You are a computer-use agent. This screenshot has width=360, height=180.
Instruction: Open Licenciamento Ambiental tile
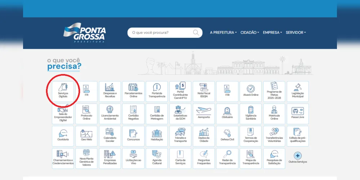click(x=110, y=114)
